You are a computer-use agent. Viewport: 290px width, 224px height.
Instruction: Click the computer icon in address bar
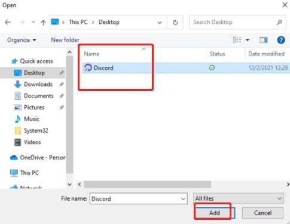[55, 22]
